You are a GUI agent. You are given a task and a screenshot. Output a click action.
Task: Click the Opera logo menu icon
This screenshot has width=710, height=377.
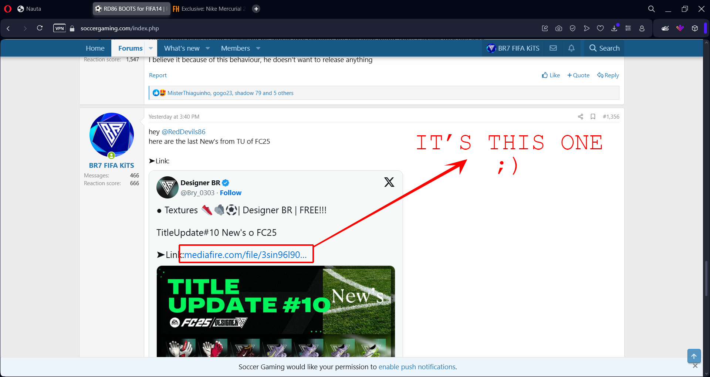8,9
